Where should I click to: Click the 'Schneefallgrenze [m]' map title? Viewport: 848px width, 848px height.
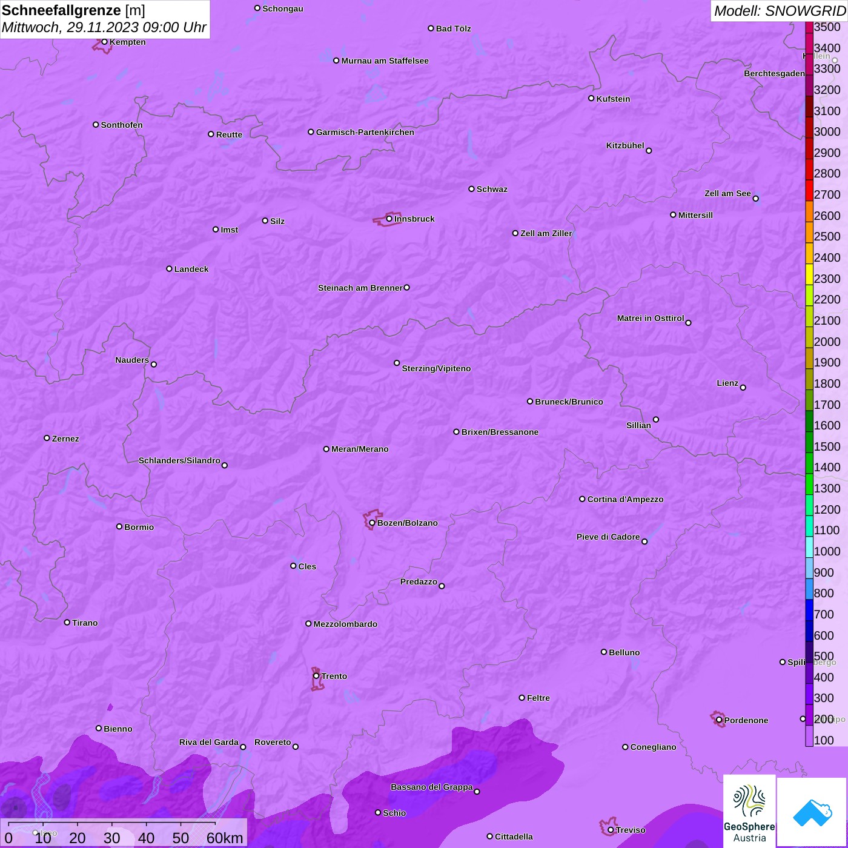click(73, 10)
